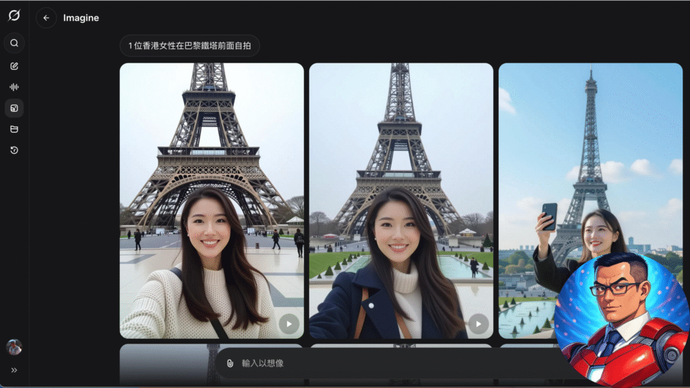690x388 pixels.
Task: Click the prompt chip about the Eiffel Tower selfie
Action: tap(189, 46)
